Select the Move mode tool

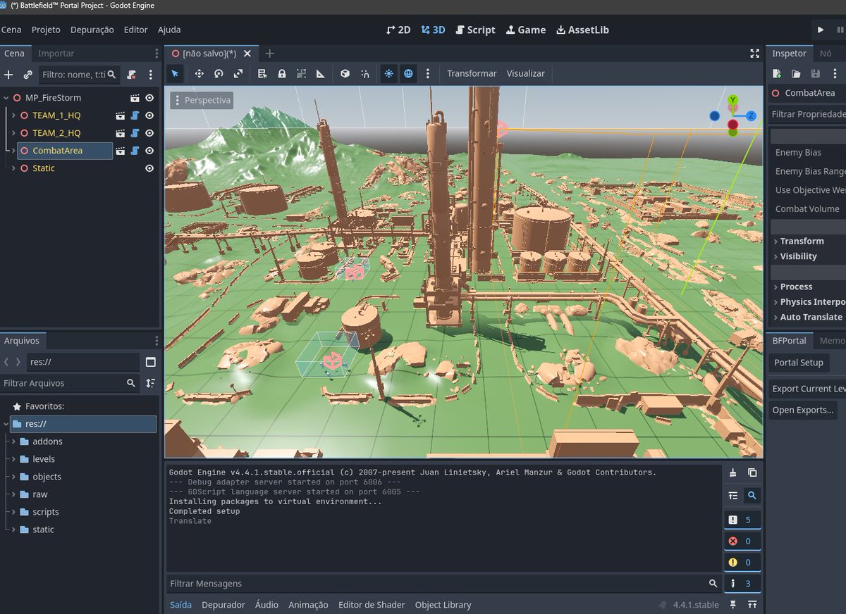[199, 73]
